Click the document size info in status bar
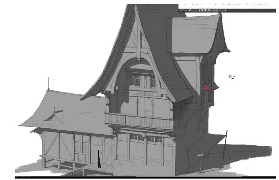 [x=208, y=10]
